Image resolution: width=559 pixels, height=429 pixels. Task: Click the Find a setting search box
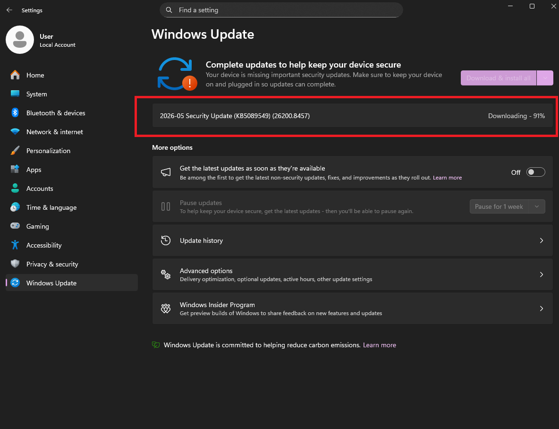pyautogui.click(x=281, y=10)
